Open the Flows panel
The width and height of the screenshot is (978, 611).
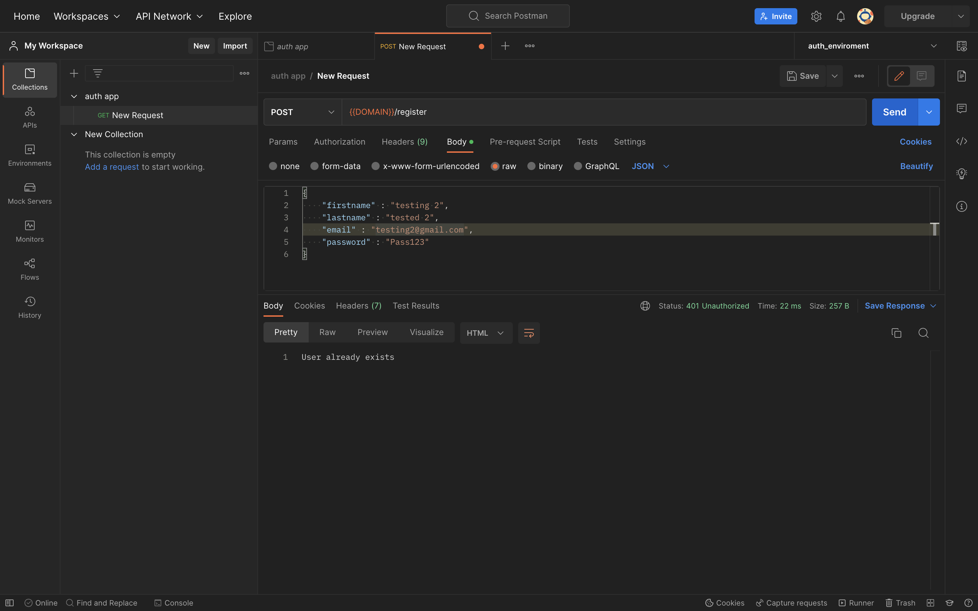30,269
